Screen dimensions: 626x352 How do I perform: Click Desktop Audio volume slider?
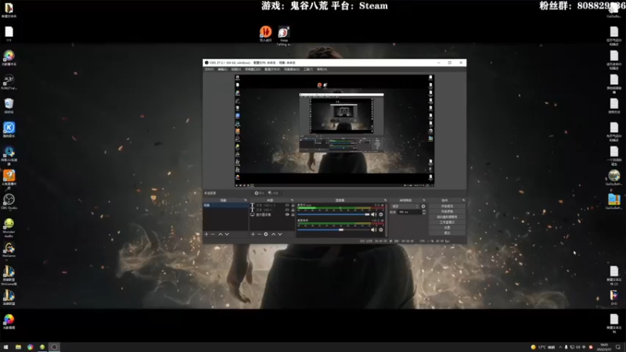click(333, 230)
